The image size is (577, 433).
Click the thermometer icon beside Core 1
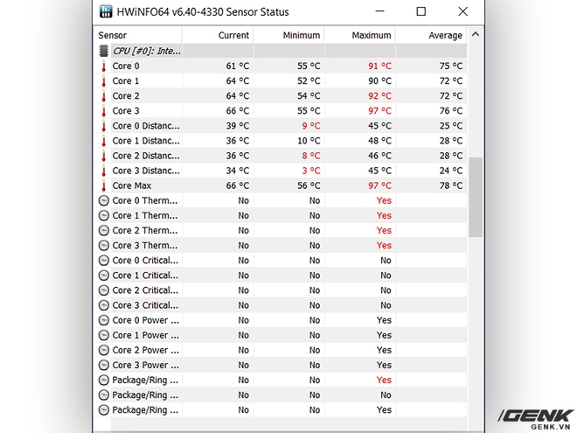104,81
